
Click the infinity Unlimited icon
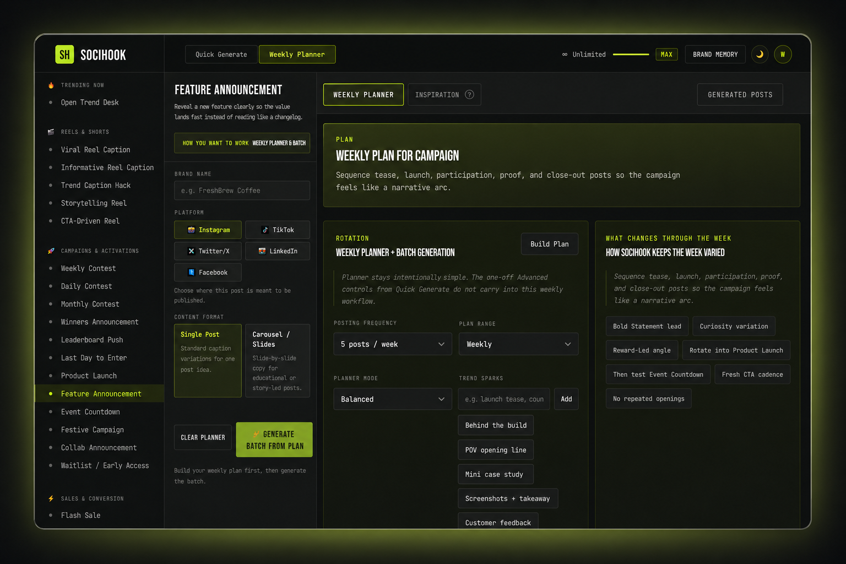click(565, 55)
